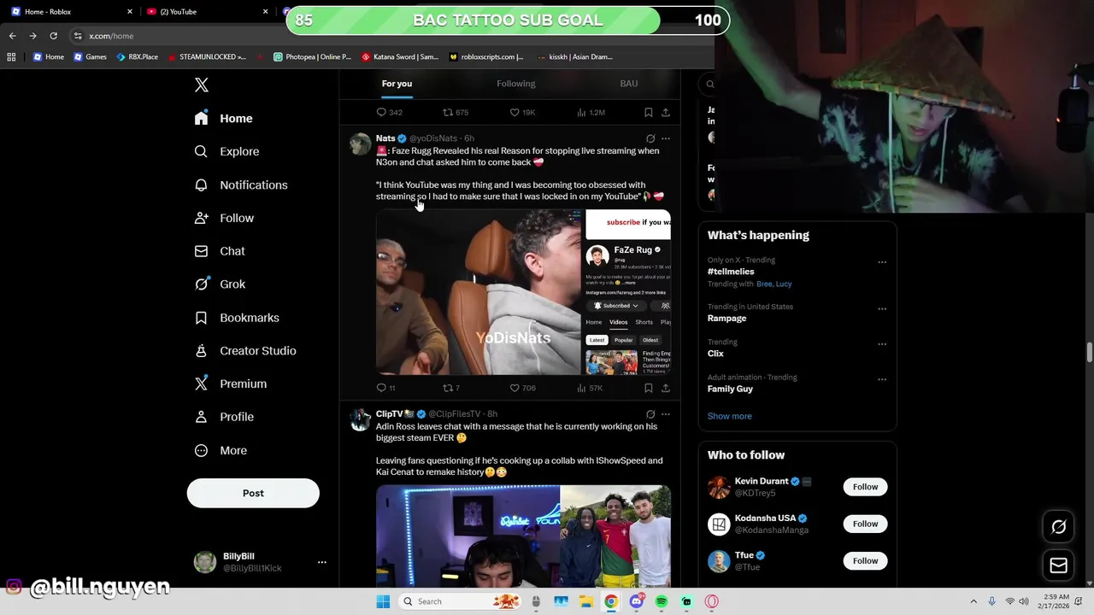Open Discord from taskbar
1094x615 pixels.
pyautogui.click(x=636, y=601)
